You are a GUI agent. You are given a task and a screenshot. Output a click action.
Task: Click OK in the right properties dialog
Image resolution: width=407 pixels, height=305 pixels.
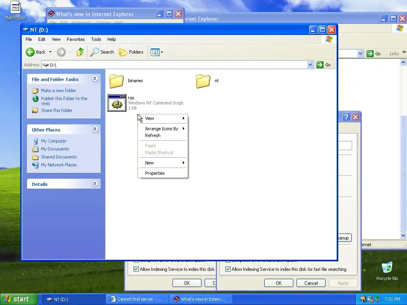click(x=279, y=283)
